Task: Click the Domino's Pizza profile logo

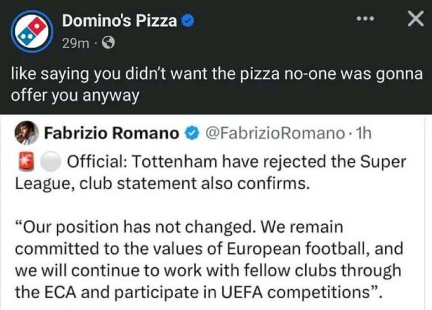Action: 29,30
